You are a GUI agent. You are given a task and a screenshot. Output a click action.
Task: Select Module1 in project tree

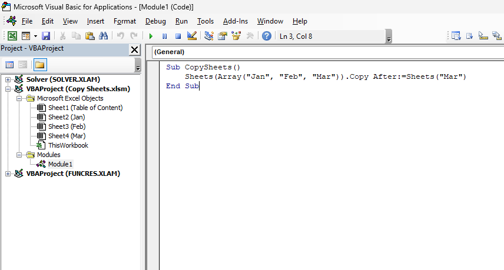[60, 164]
